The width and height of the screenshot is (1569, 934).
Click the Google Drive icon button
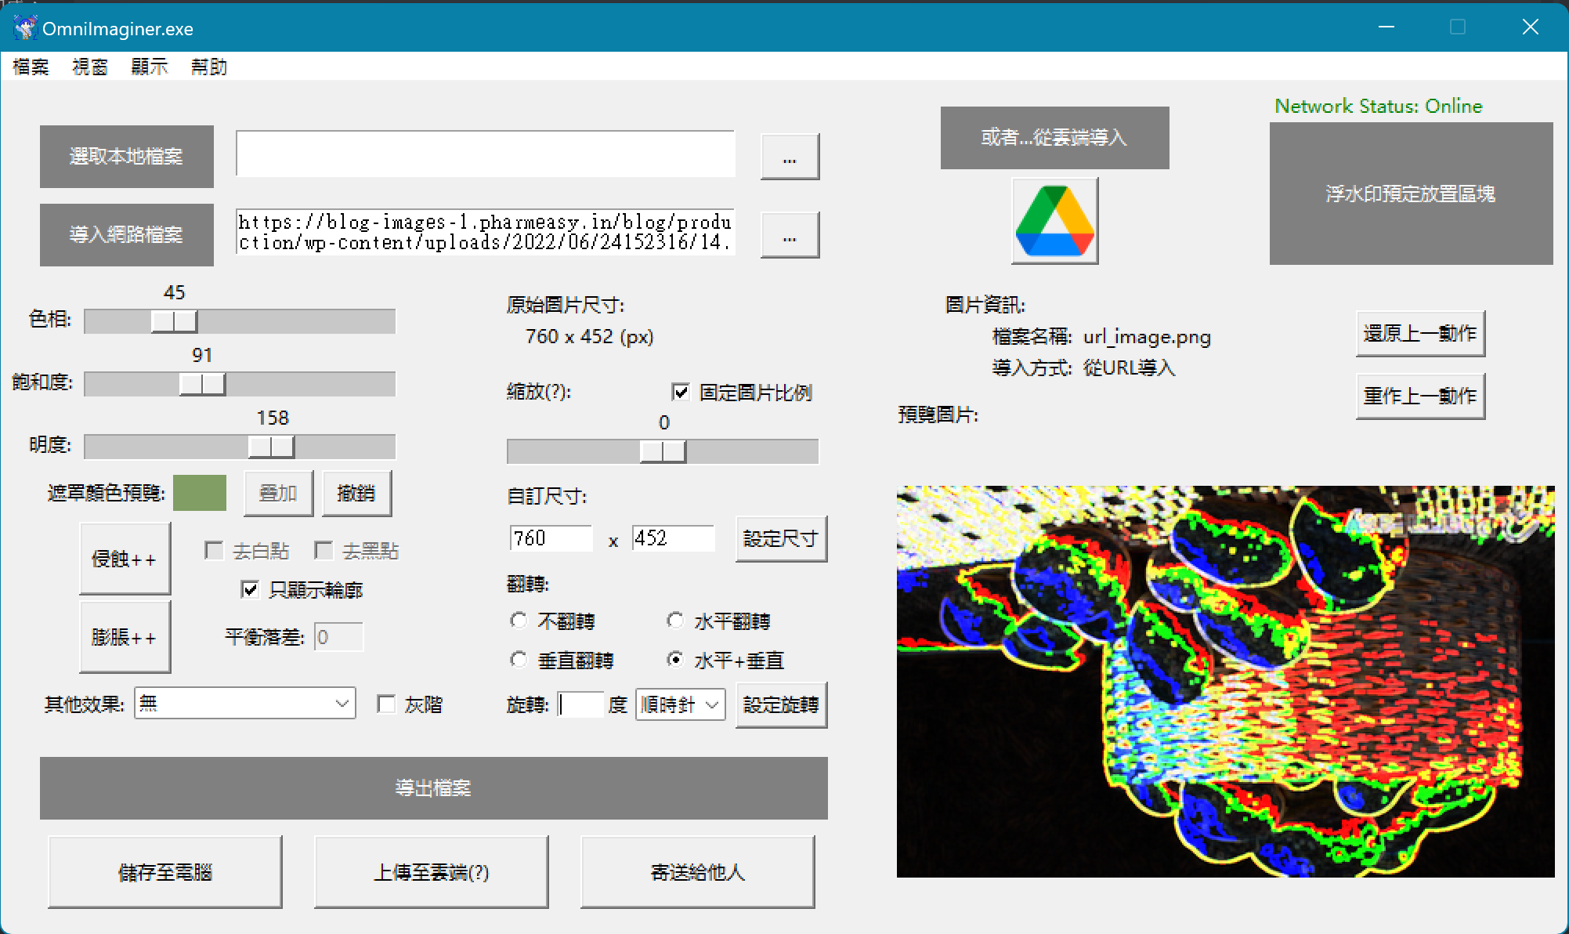click(1054, 220)
